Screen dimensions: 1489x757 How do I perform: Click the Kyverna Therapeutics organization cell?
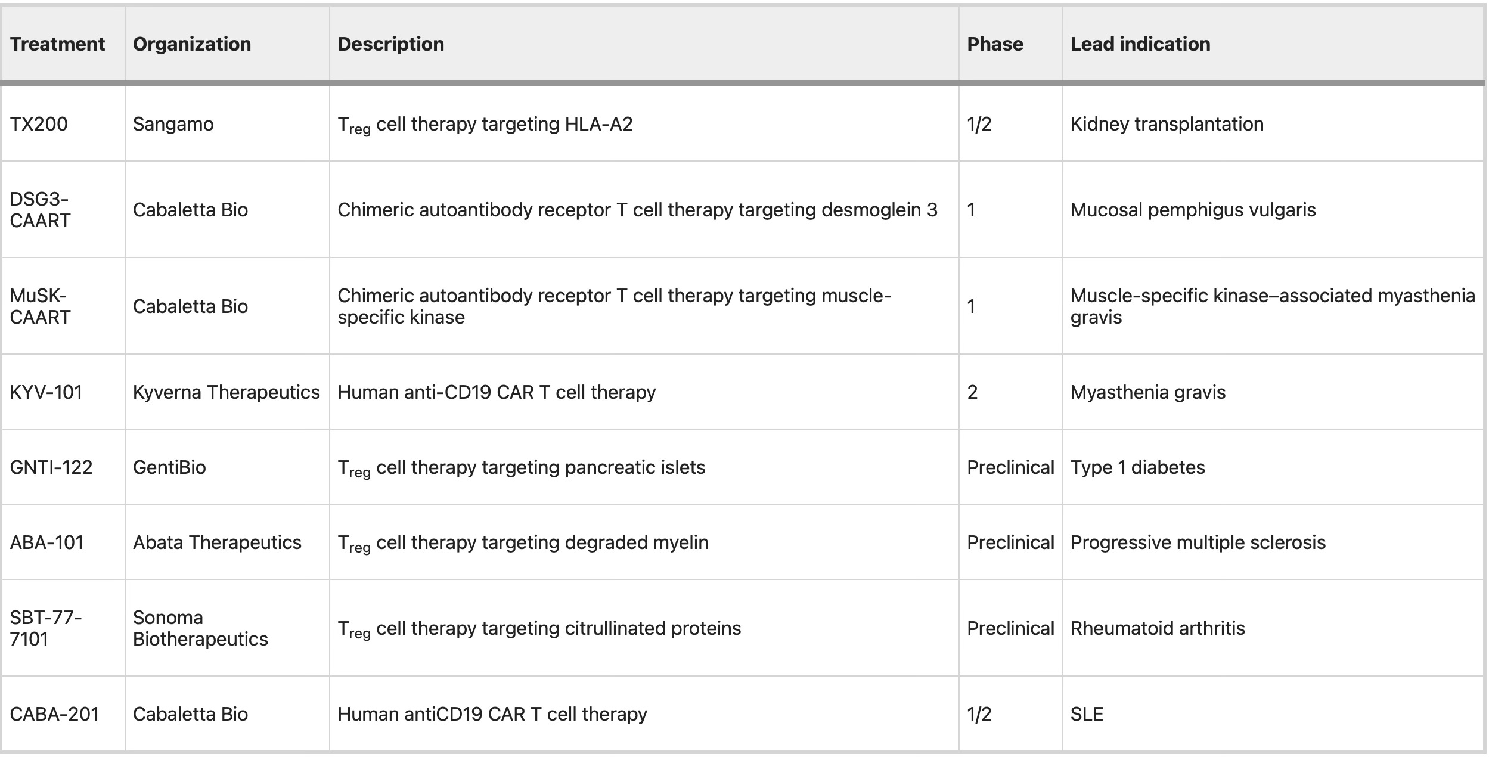(227, 392)
